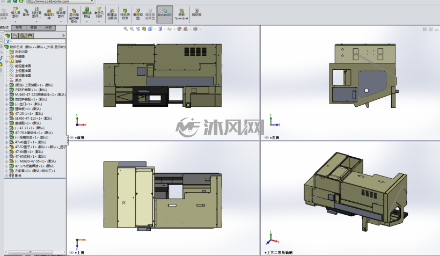Open the DisplayManager color wheel tab icon
440x256 pixels.
30,35
